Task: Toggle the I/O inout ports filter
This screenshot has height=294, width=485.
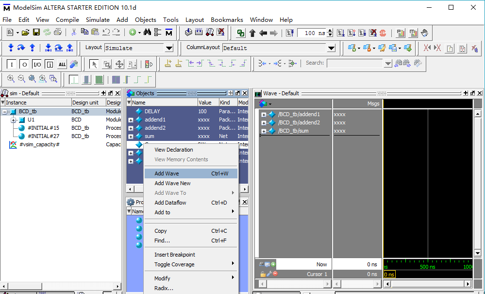Action: click(x=37, y=64)
